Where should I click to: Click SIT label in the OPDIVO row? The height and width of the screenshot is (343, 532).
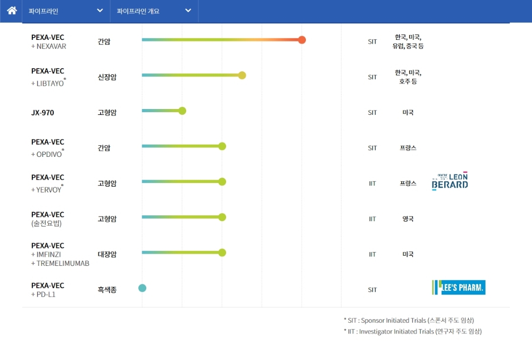(x=372, y=148)
